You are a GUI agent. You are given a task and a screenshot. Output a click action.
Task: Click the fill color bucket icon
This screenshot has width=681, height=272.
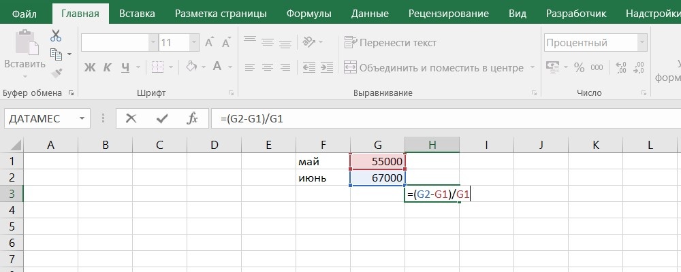[x=191, y=67]
